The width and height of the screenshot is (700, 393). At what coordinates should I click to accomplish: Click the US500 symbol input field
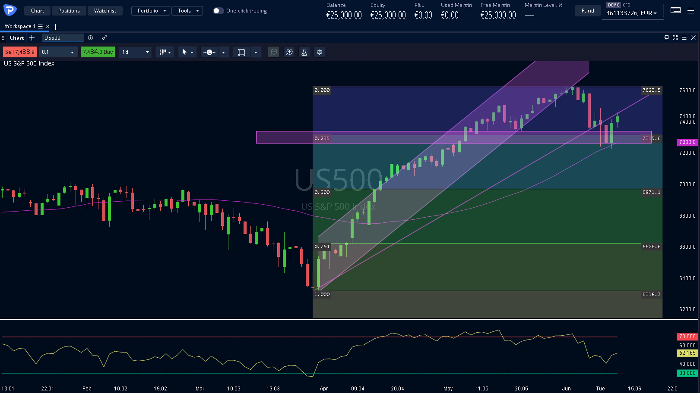[x=63, y=38]
